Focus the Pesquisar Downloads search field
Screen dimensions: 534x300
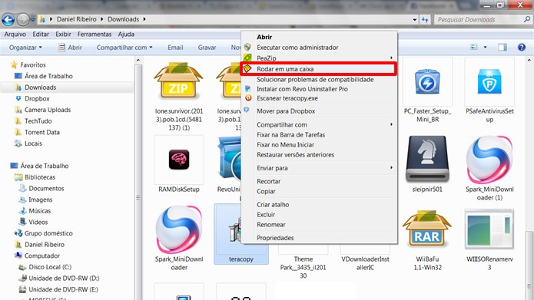[483, 20]
